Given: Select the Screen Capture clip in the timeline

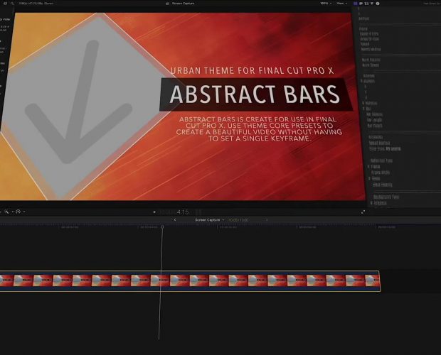Looking at the screenshot, I should (x=190, y=281).
